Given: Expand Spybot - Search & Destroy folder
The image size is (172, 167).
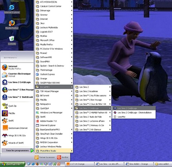Looking at the screenshot, I should pyautogui.click(x=54, y=66).
